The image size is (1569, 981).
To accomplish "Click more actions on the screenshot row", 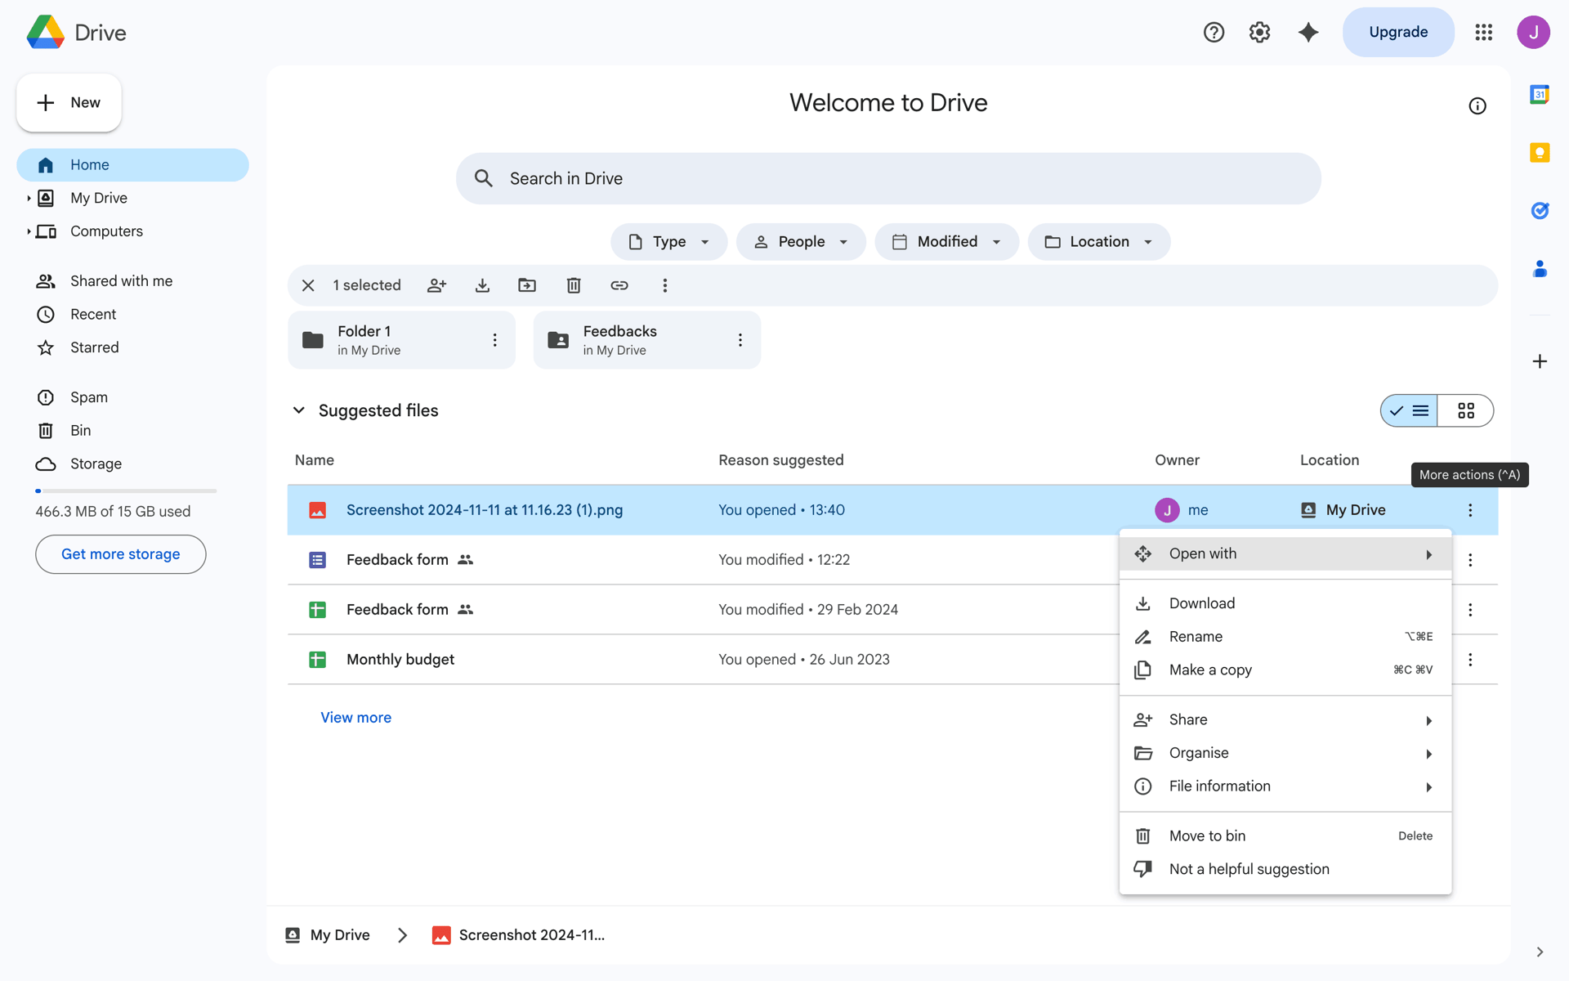I will click(x=1470, y=510).
